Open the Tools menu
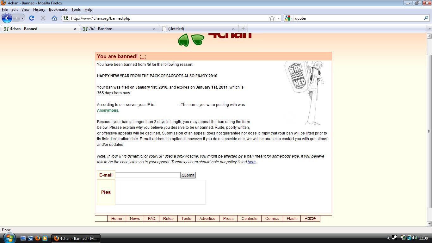This screenshot has width=432, height=243. tap(76, 9)
